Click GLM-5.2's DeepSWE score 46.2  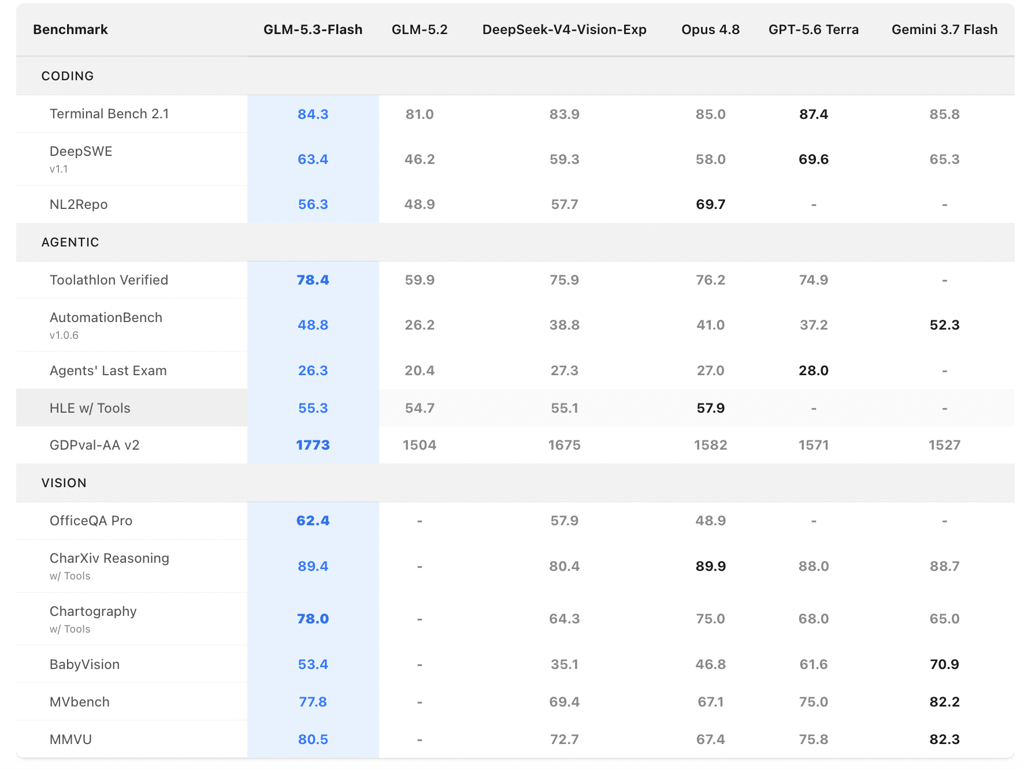(x=420, y=159)
